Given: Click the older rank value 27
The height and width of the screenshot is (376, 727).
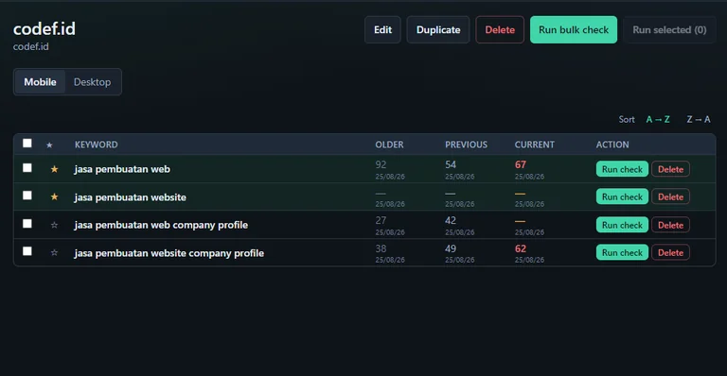Looking at the screenshot, I should tap(381, 221).
